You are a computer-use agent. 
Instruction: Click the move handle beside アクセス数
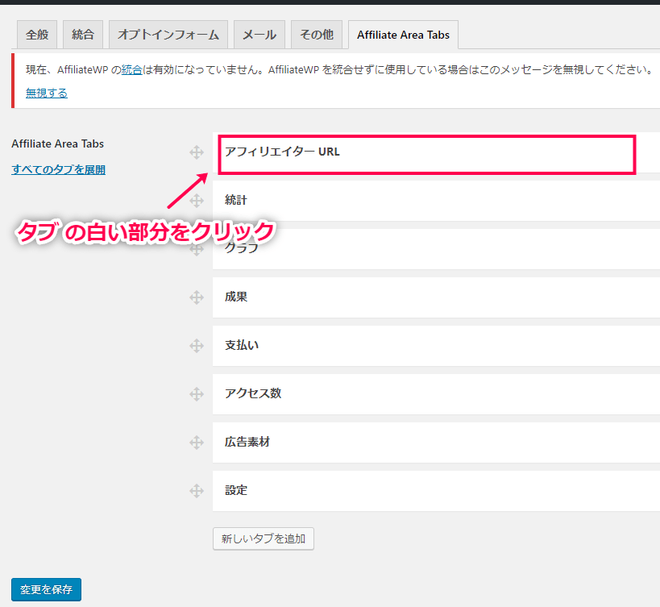pos(197,394)
